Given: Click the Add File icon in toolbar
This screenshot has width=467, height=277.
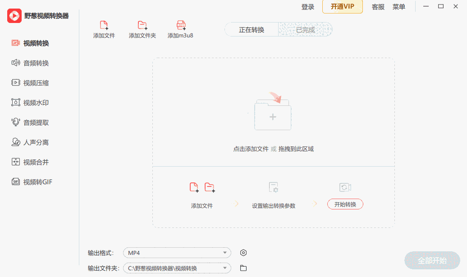Looking at the screenshot, I should click(x=104, y=26).
